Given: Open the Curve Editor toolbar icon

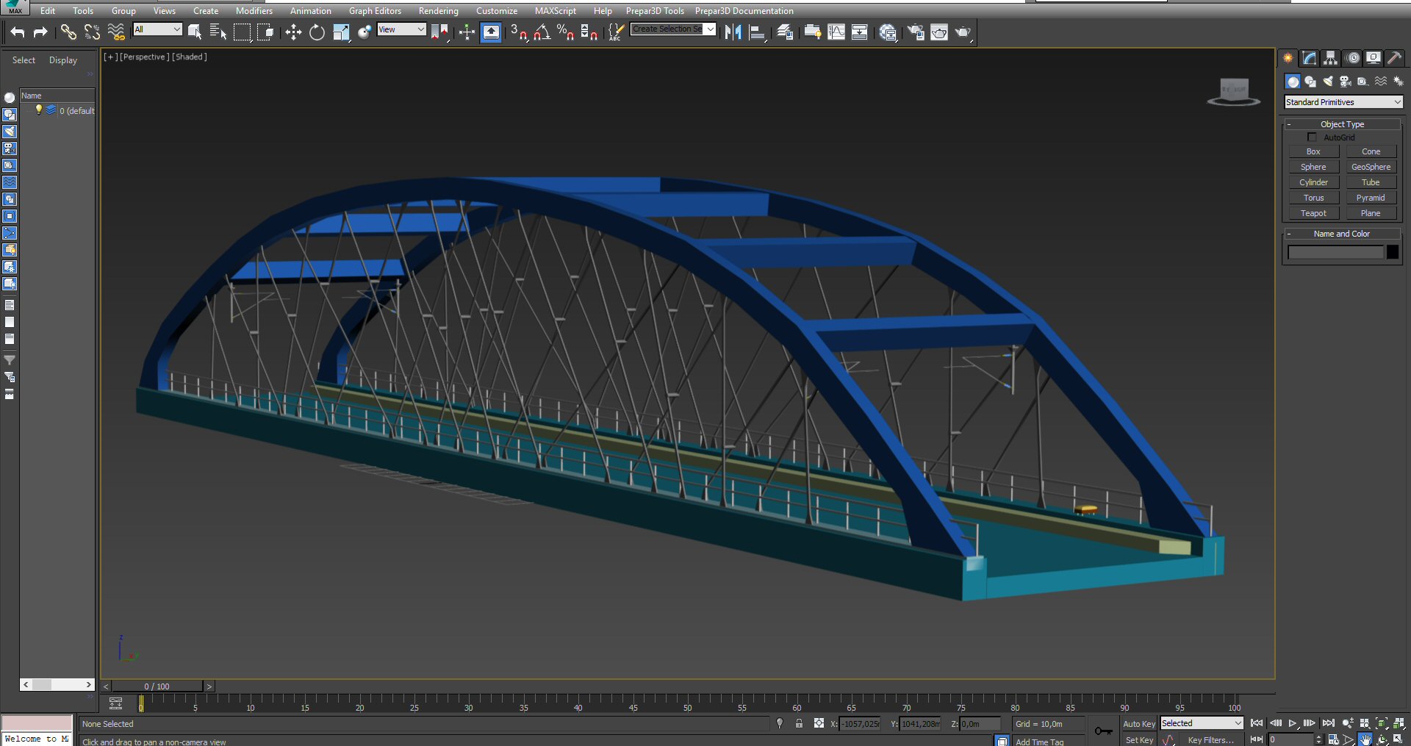Looking at the screenshot, I should [x=836, y=32].
